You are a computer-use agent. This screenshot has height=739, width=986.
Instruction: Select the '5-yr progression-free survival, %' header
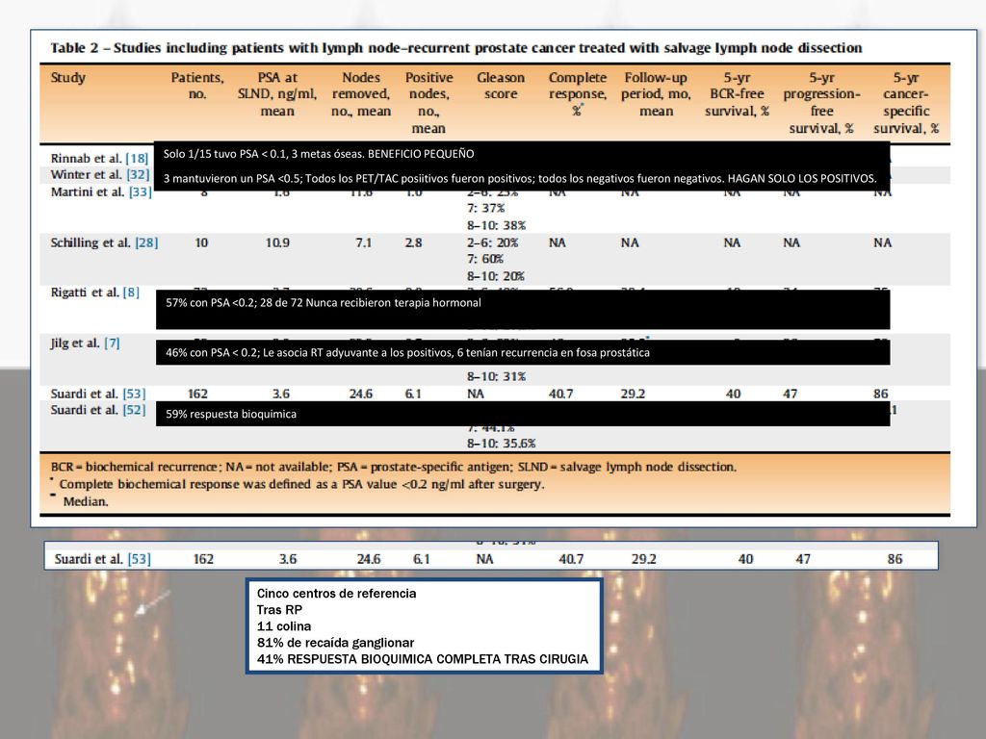tap(822, 103)
